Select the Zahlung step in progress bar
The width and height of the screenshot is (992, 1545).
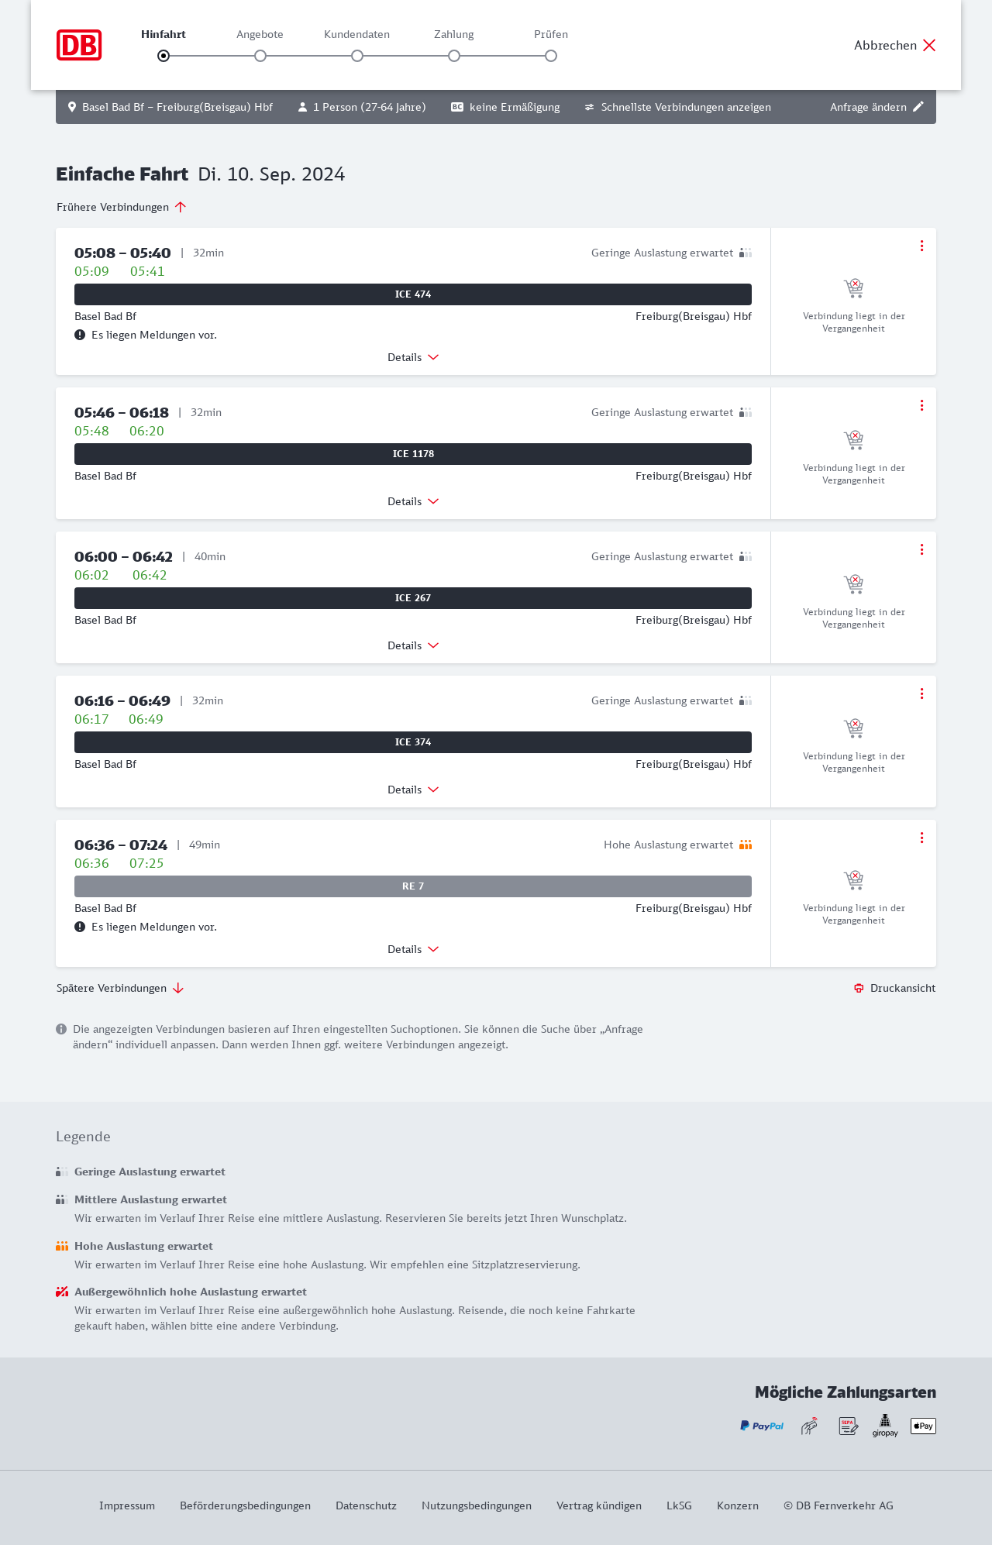point(454,56)
